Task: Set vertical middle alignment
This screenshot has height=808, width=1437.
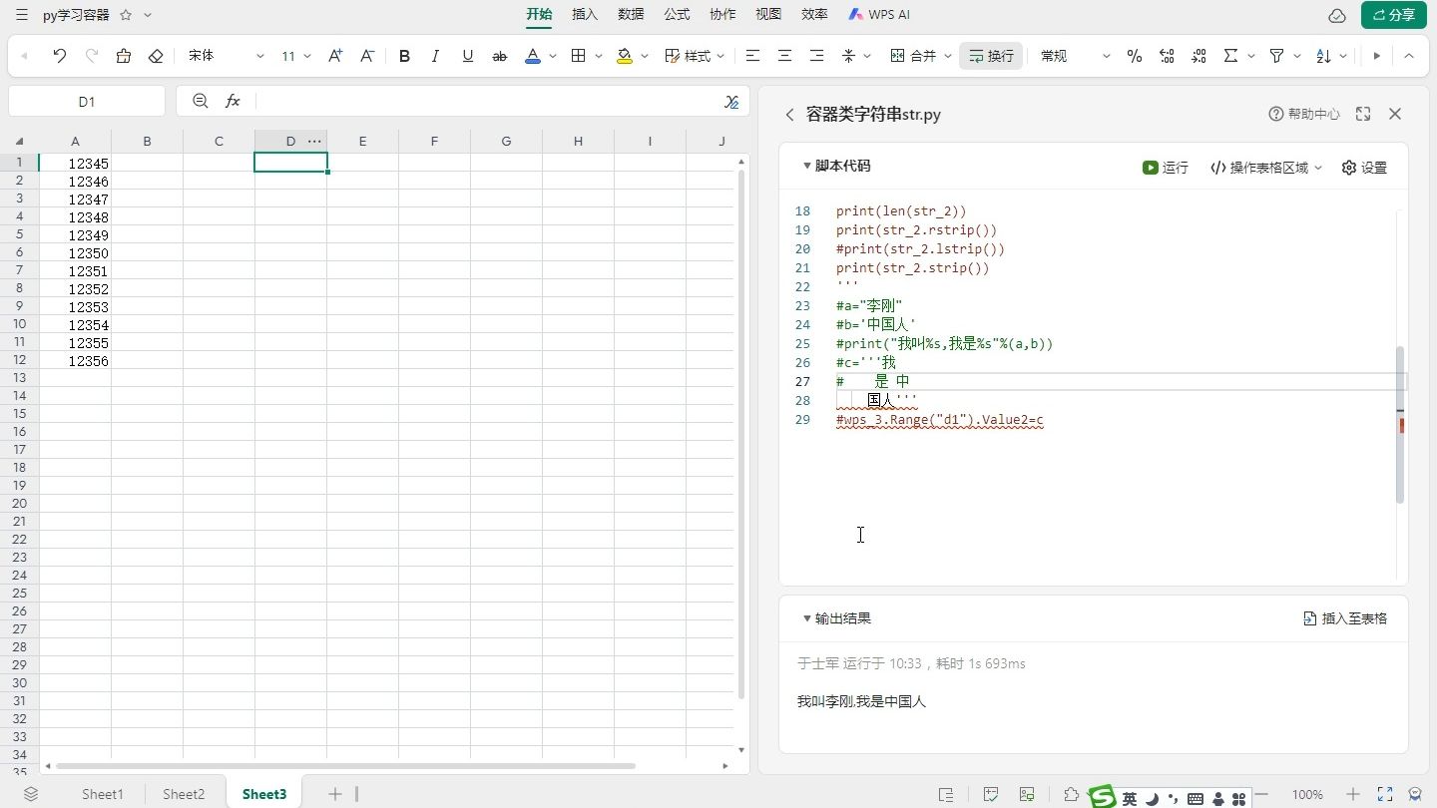Action: coord(848,56)
